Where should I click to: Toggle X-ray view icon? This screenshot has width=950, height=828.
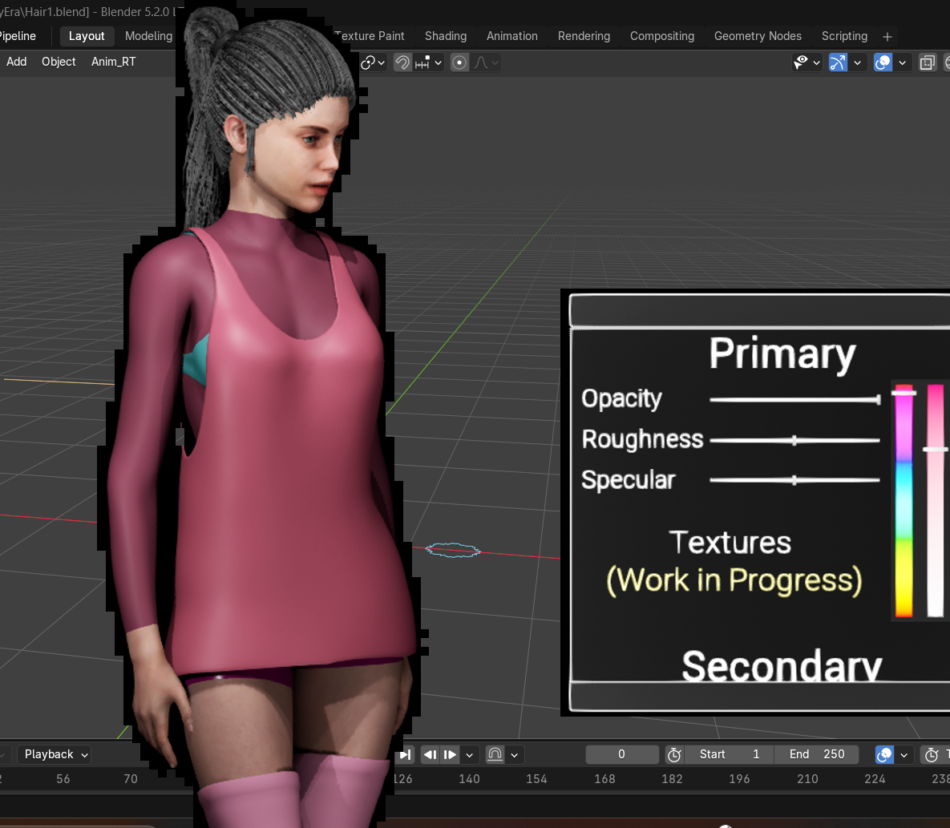[928, 63]
